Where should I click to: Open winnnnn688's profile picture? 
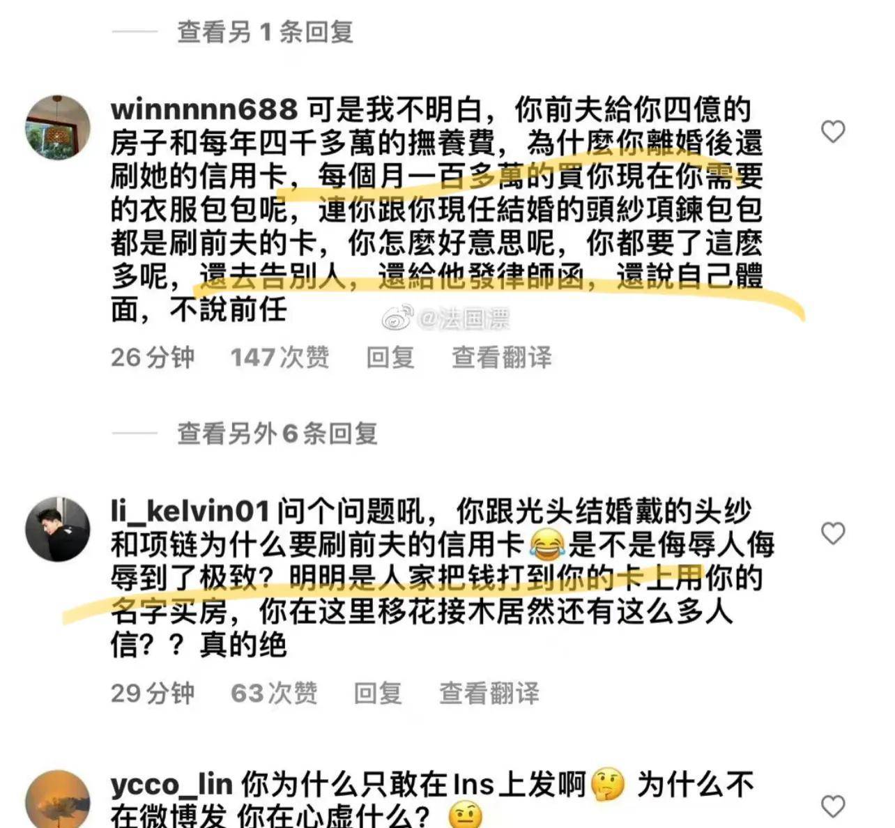[58, 128]
